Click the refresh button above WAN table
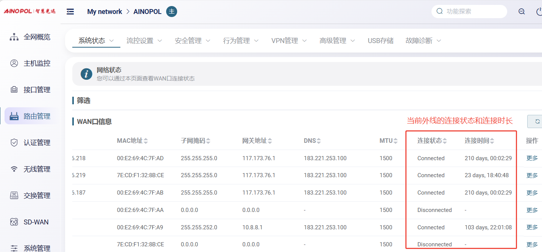Screen dimensions: 542x252 [x=537, y=122]
